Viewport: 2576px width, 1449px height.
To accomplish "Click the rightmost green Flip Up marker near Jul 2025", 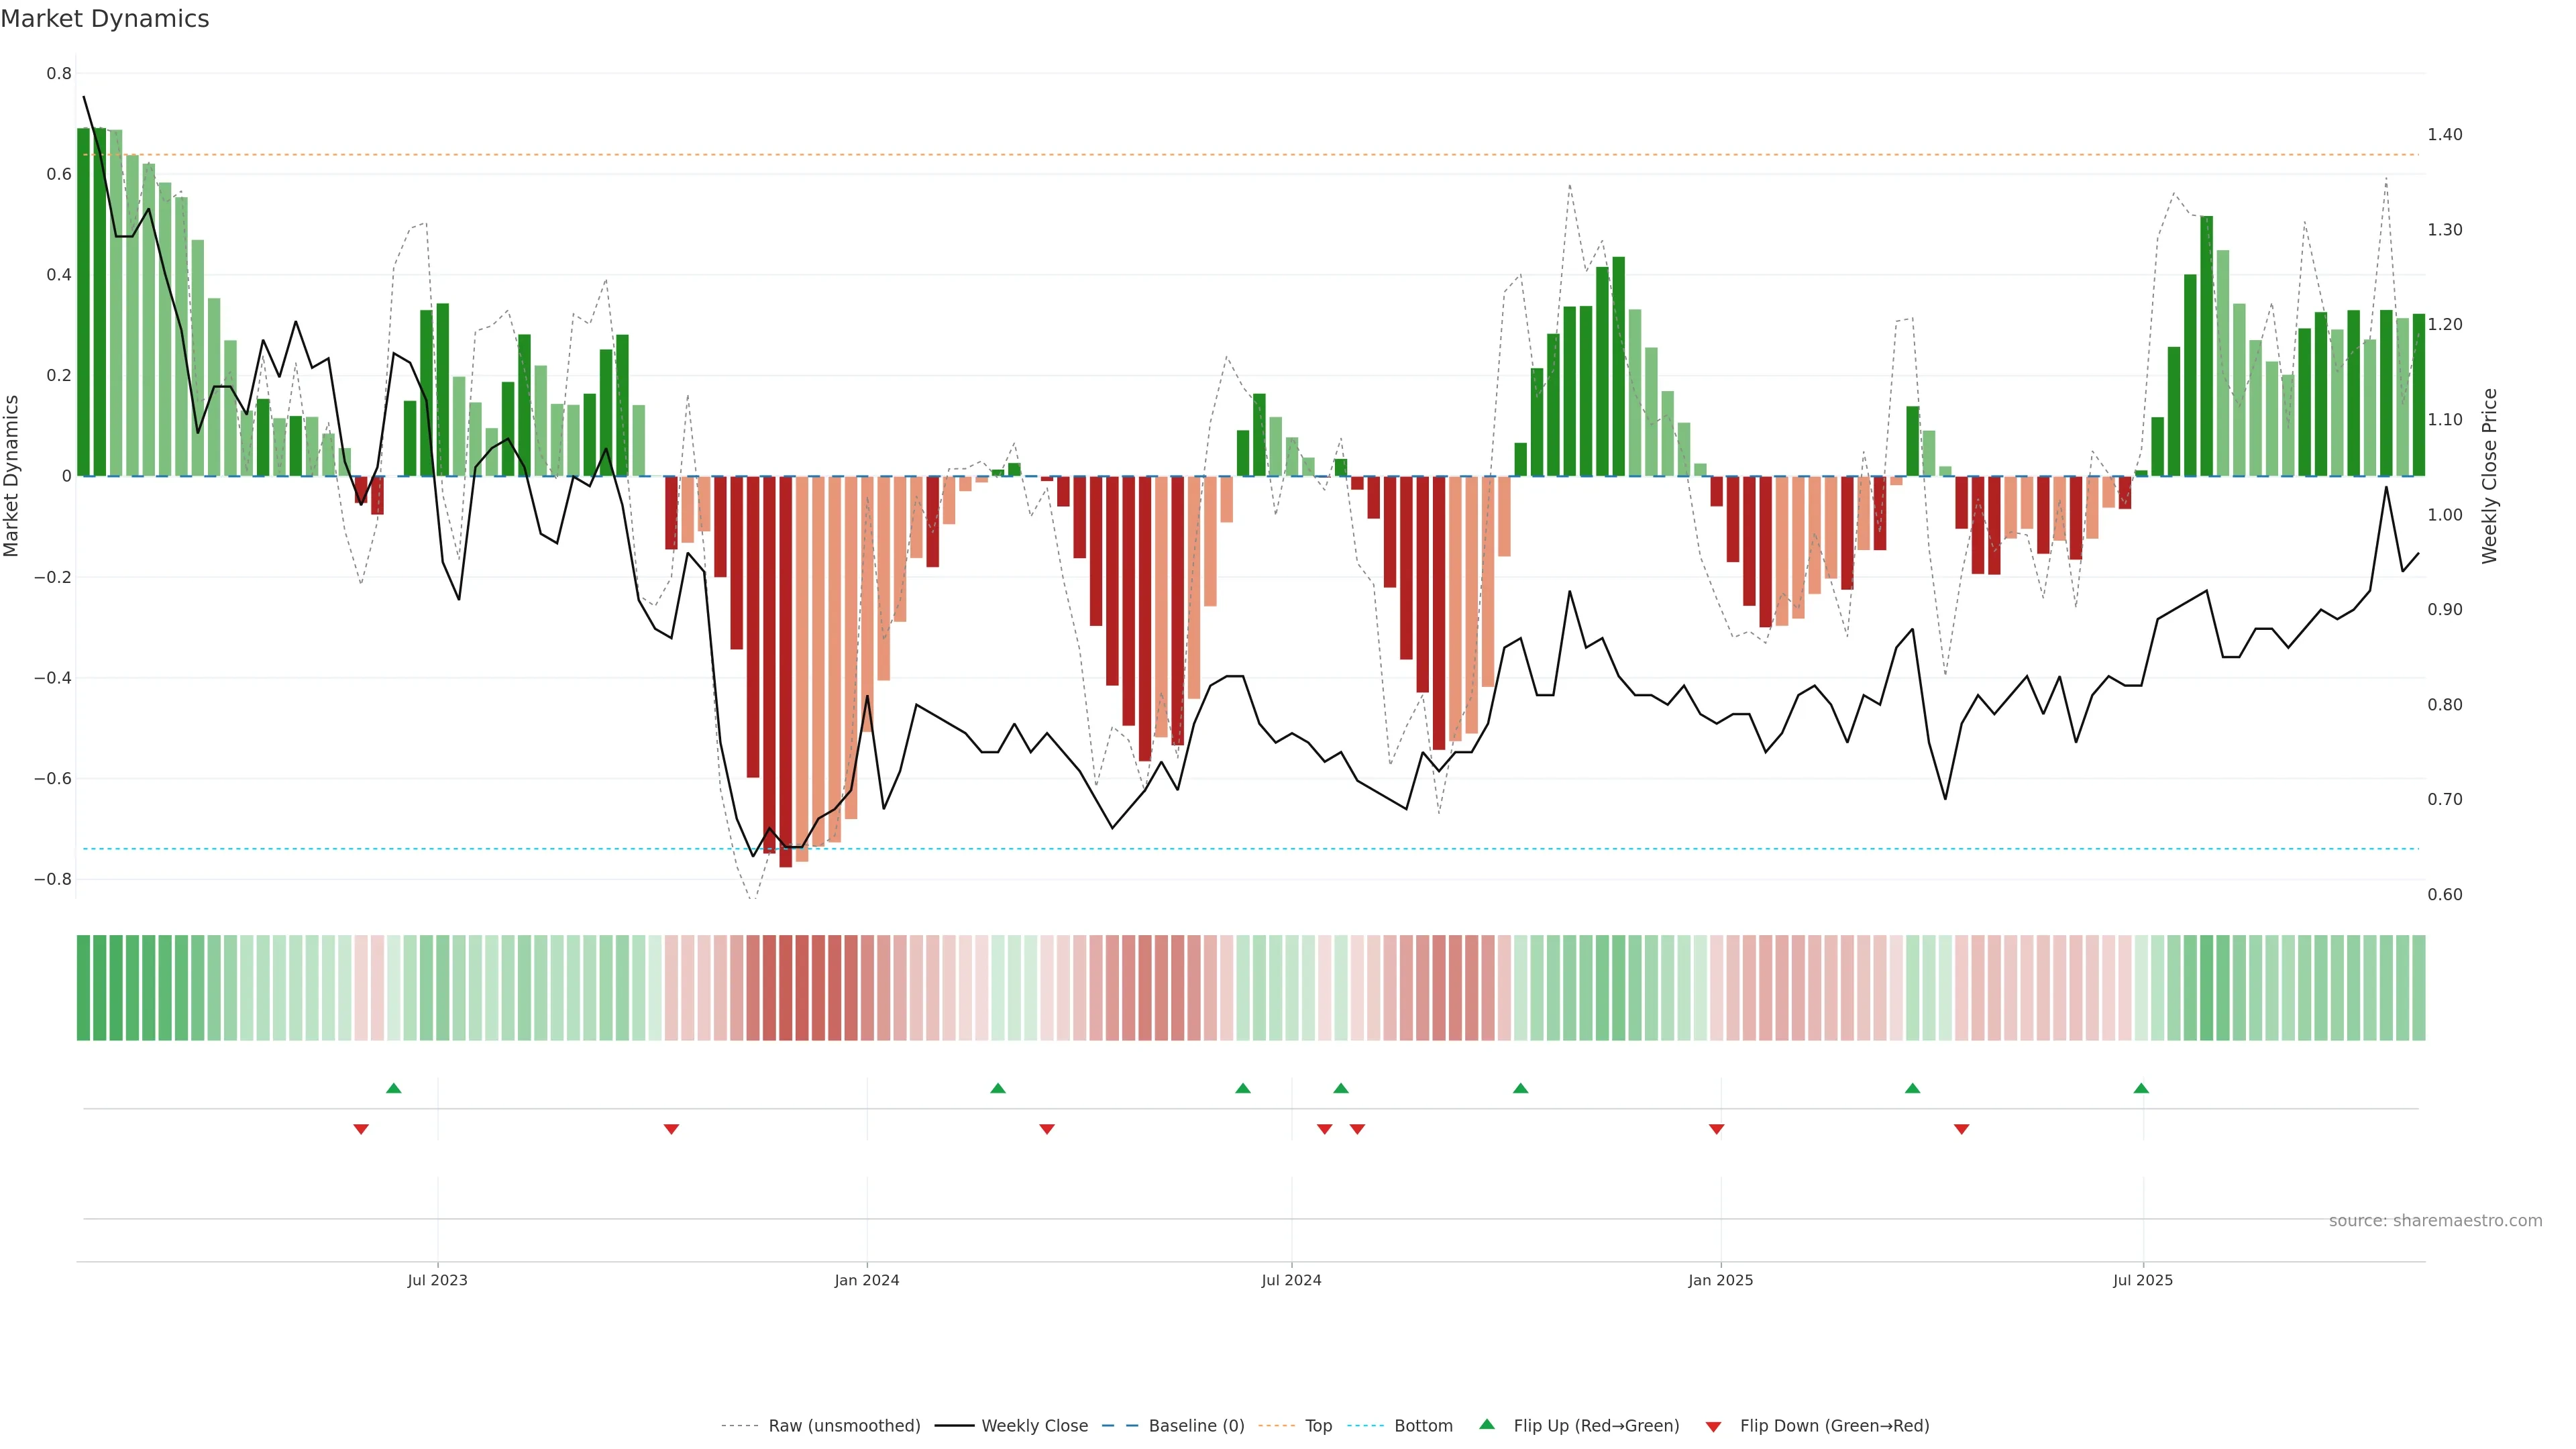I will tap(2141, 1088).
